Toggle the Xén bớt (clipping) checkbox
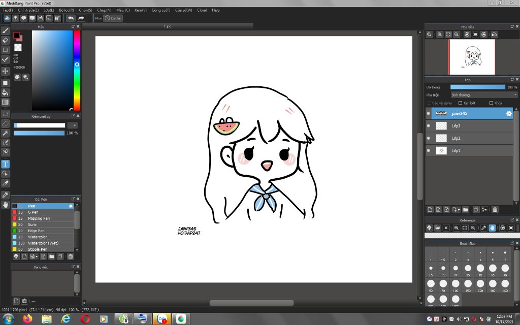This screenshot has width=520, height=325. point(460,103)
